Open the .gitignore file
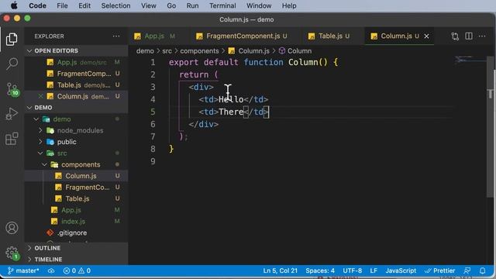The height and width of the screenshot is (279, 496). tap(76, 232)
